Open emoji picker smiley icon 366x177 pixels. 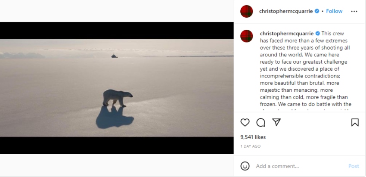pyautogui.click(x=245, y=166)
